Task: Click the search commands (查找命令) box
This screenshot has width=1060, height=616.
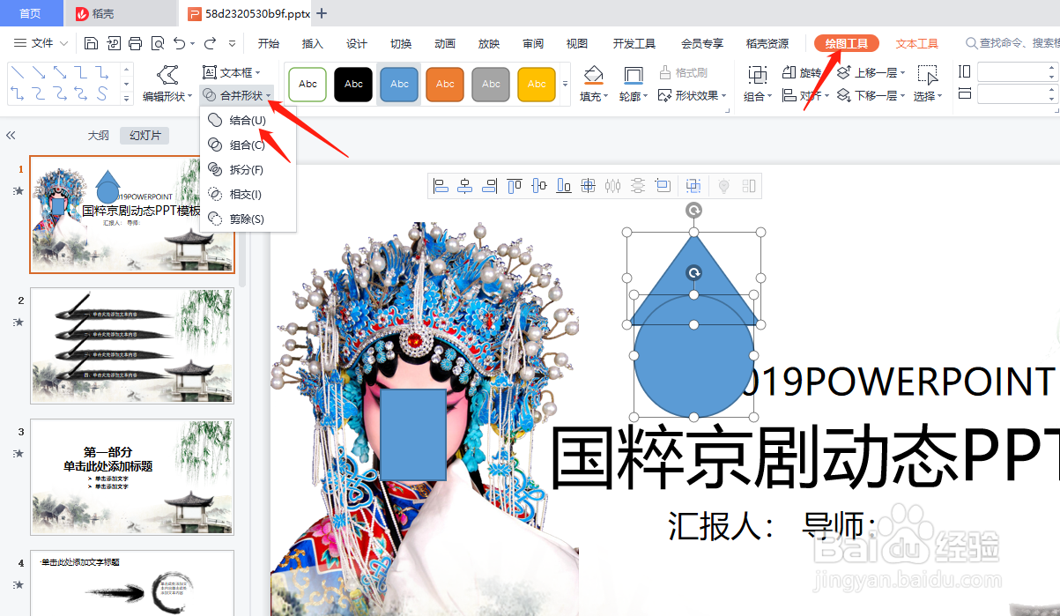Action: coord(1013,43)
